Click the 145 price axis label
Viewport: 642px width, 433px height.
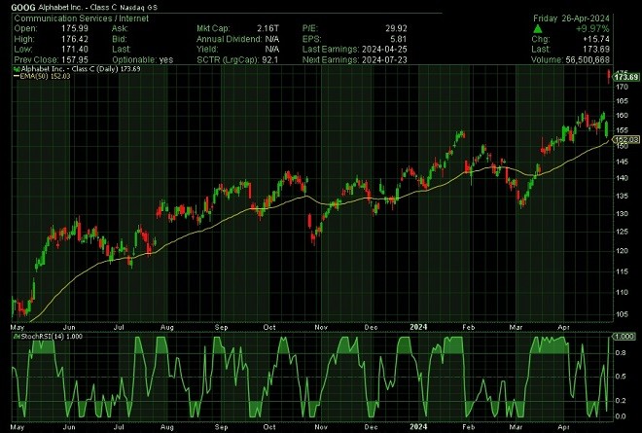pos(622,162)
